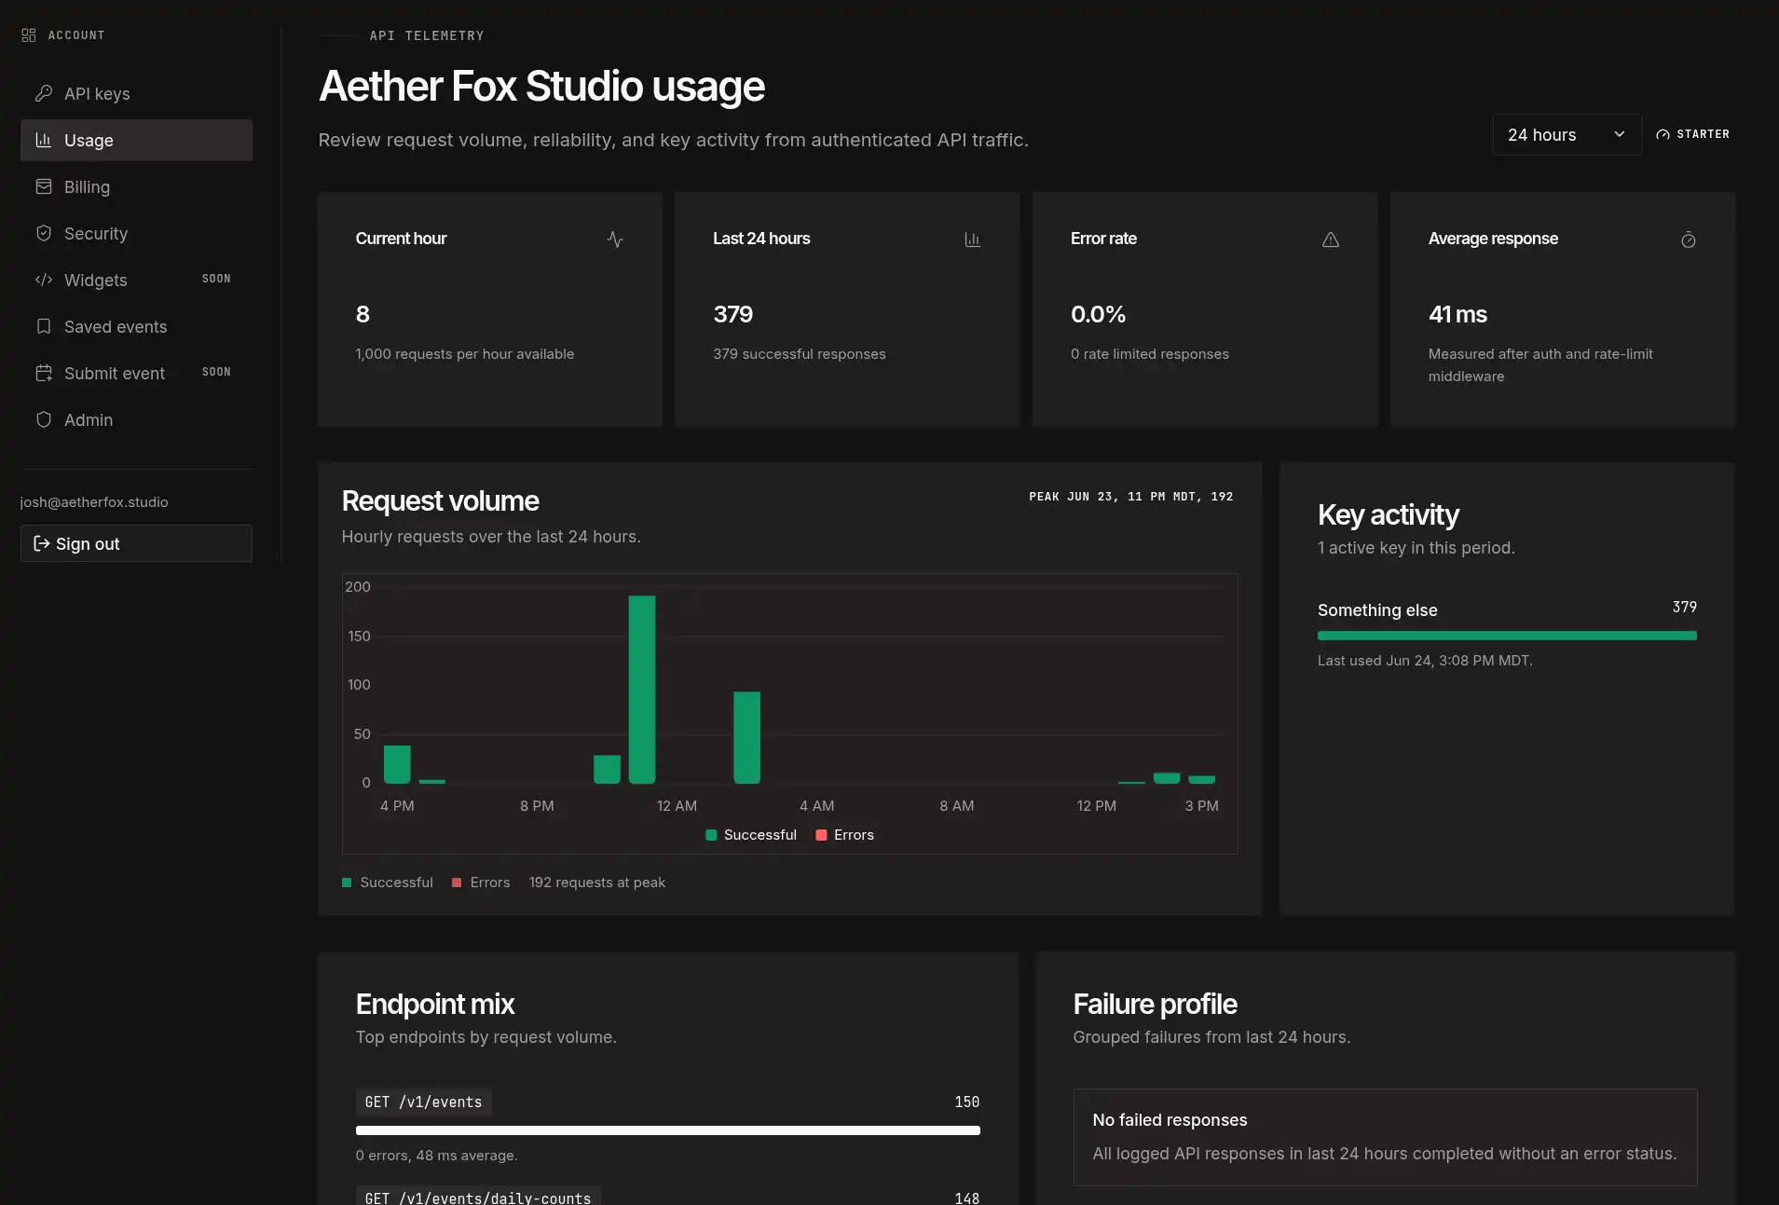The image size is (1779, 1205).
Task: Select the Widgets sidebar item
Action: (136, 280)
